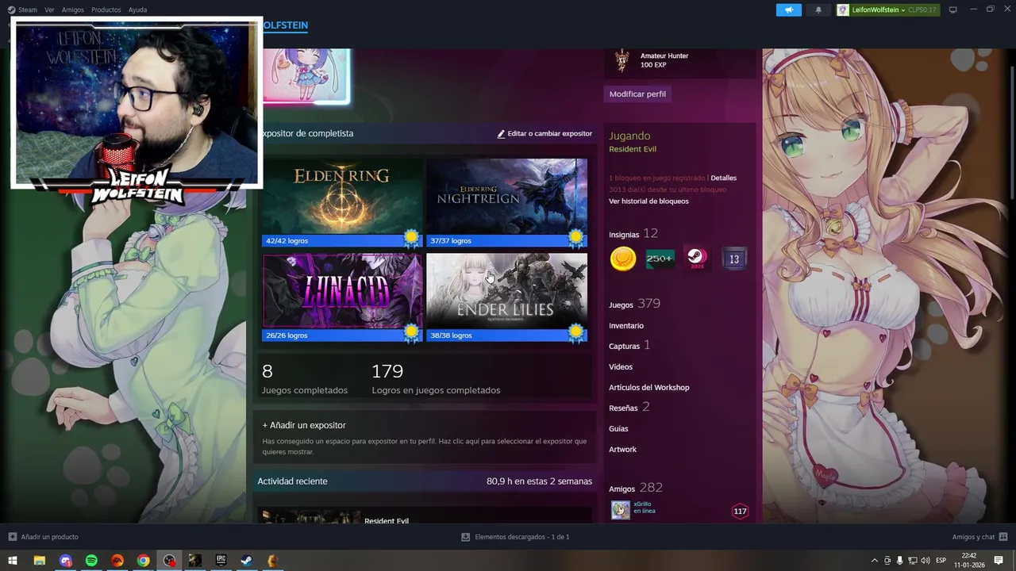The width and height of the screenshot is (1016, 571).
Task: Open the Vídeos link
Action: 621,367
